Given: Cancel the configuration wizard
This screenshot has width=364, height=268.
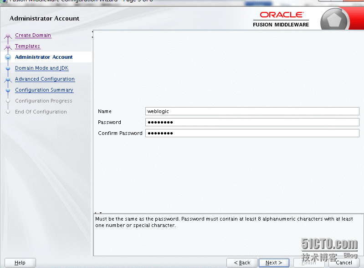Looking at the screenshot, I should 344,263.
